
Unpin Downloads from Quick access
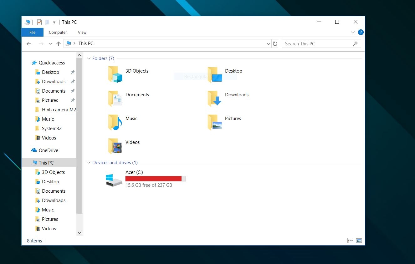pos(72,81)
